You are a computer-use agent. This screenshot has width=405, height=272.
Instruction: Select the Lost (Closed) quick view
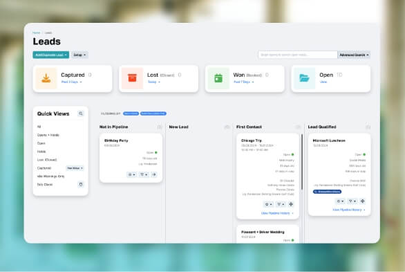point(47,160)
